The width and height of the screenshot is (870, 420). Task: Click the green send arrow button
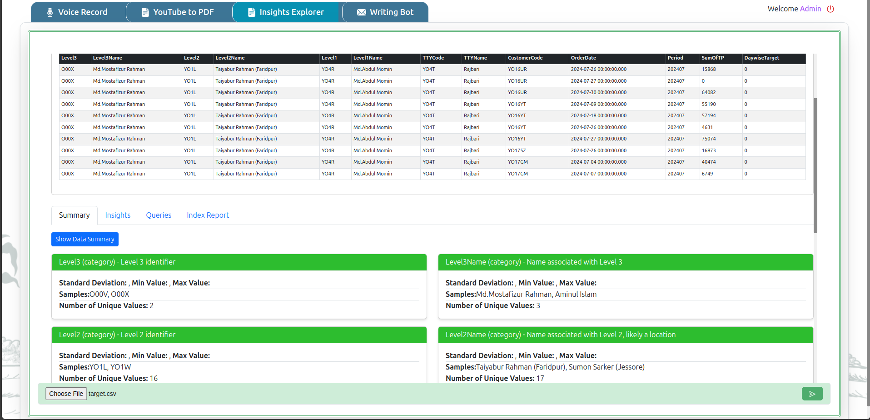tap(812, 394)
